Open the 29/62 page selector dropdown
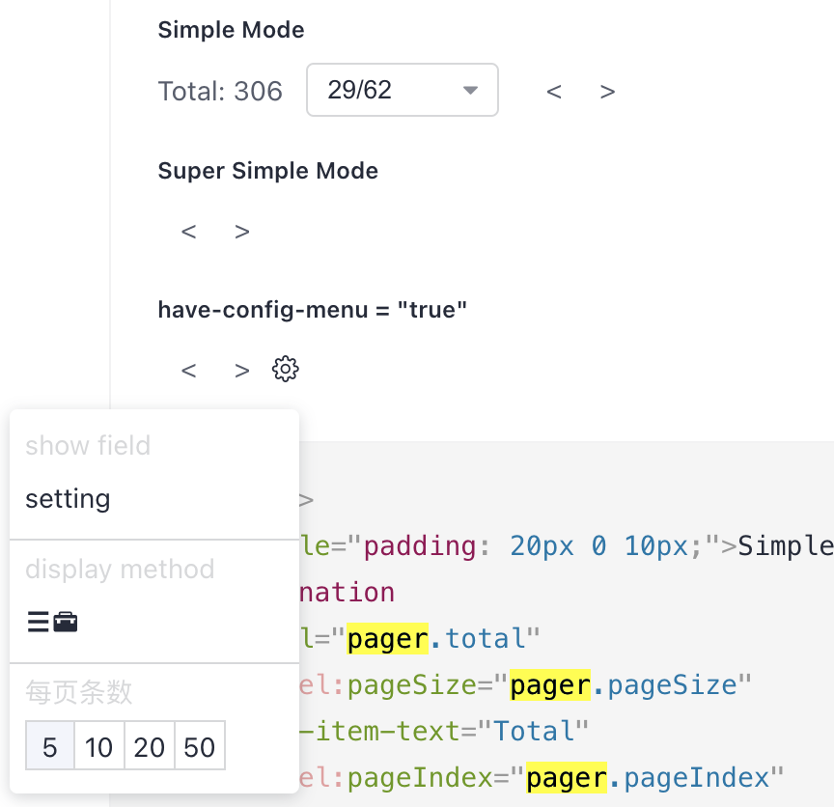 [x=403, y=90]
